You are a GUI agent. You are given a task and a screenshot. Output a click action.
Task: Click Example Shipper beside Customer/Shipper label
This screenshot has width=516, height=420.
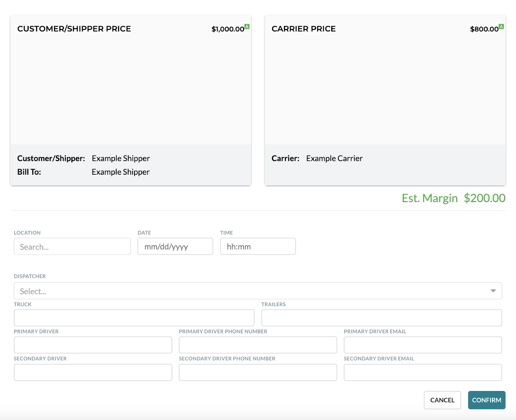click(121, 158)
